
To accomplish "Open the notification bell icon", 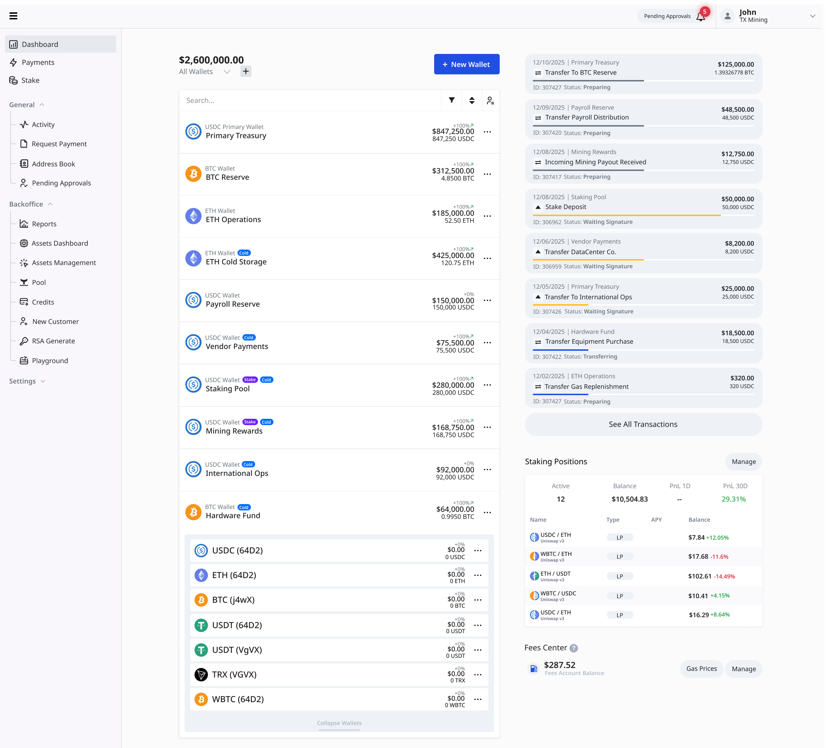I will [700, 17].
